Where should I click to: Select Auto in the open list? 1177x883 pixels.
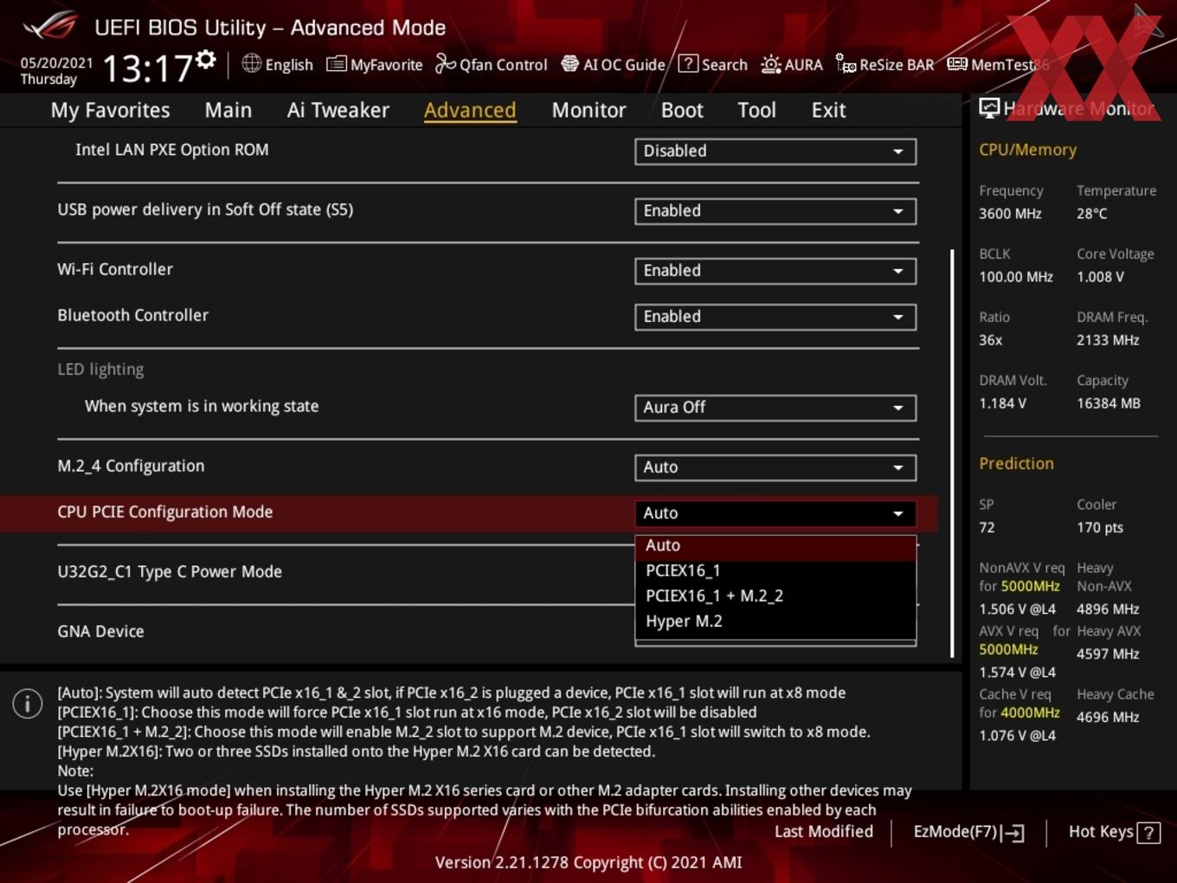(775, 545)
